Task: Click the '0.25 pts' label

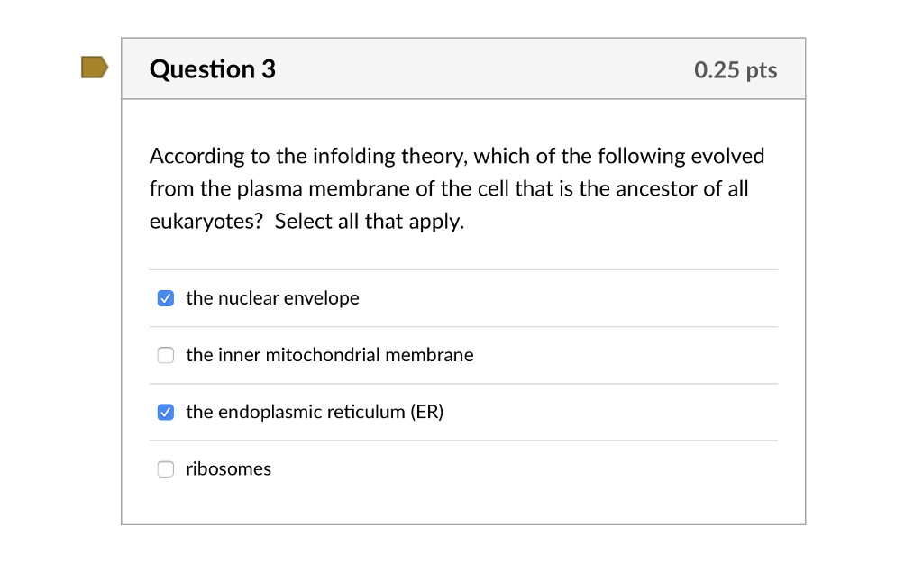Action: click(736, 70)
